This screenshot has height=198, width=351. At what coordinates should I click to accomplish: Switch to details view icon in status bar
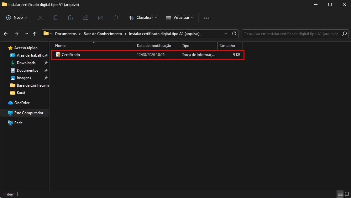(x=340, y=194)
